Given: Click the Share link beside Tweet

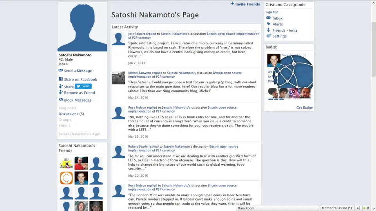Looking at the screenshot, I should pyautogui.click(x=69, y=87).
